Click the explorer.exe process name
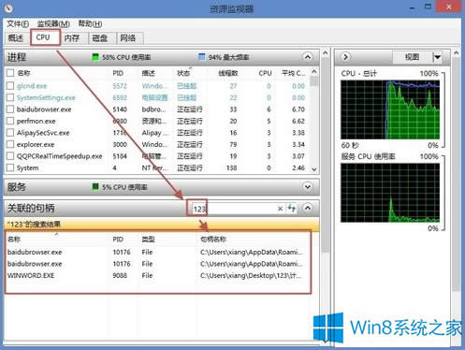 (36, 144)
